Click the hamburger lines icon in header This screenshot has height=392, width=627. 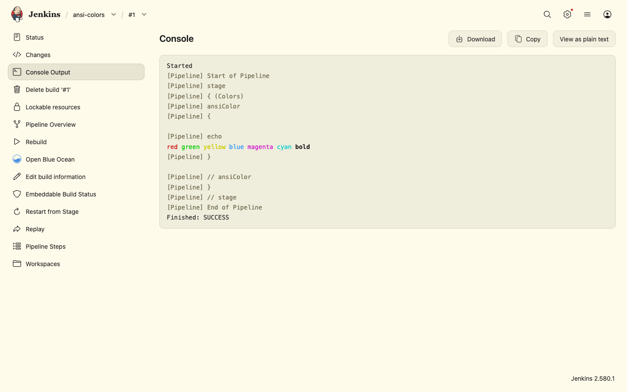pyautogui.click(x=587, y=14)
